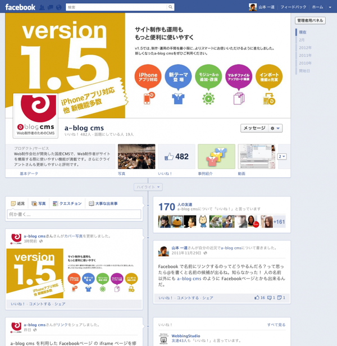
Task: Jump to 2011年 on the timeline
Action: click(x=305, y=56)
